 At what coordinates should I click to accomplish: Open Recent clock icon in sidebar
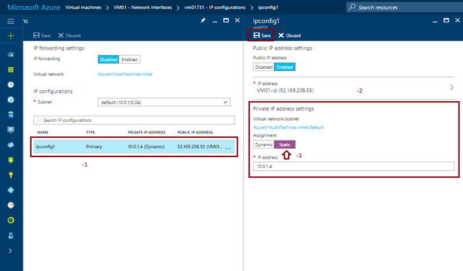pos(11,85)
